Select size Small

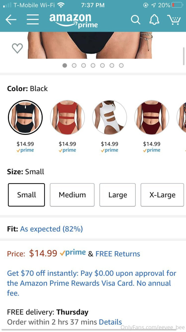[26, 195]
